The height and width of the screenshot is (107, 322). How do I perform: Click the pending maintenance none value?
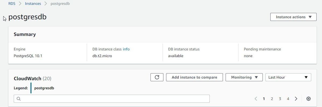(x=248, y=56)
